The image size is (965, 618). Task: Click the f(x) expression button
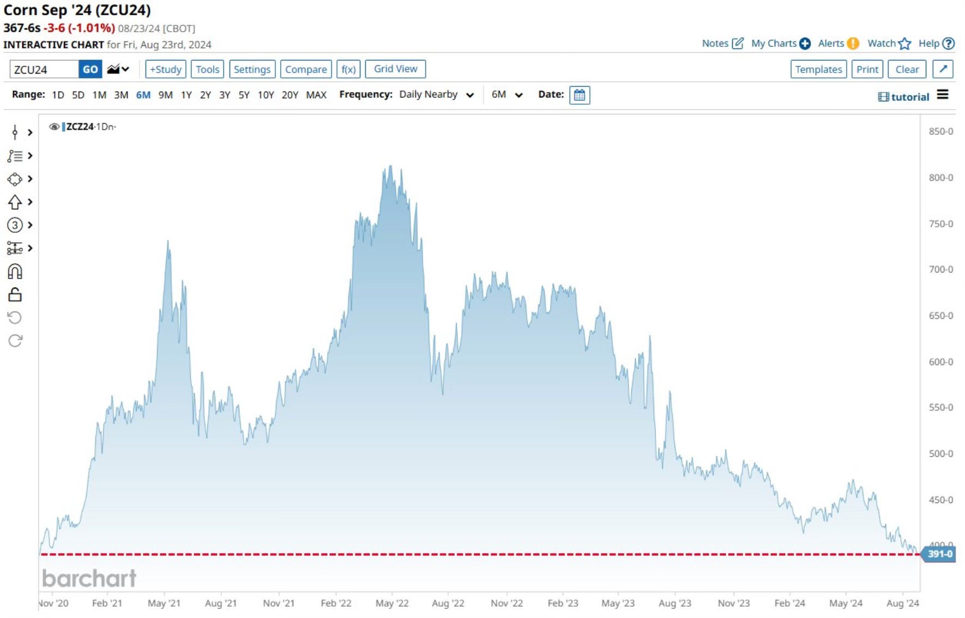348,69
